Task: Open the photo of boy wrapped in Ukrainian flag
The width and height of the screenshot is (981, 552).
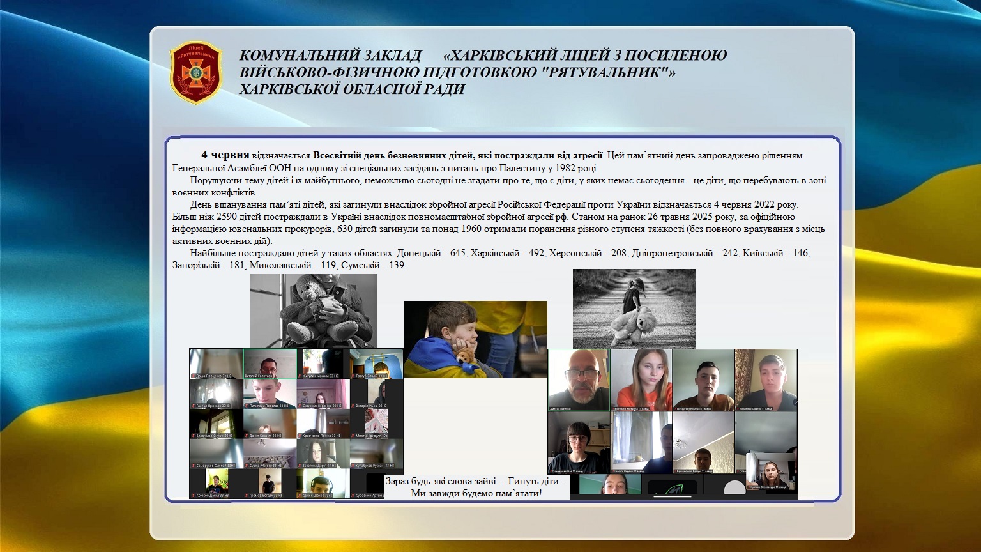Action: [475, 339]
